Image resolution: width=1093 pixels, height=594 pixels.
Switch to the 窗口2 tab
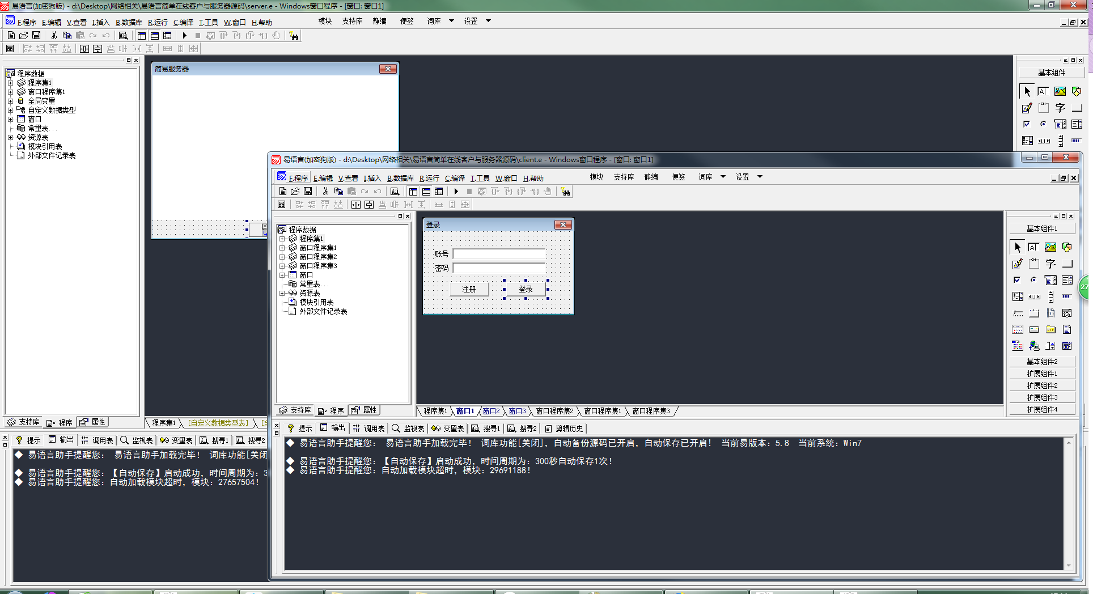coord(491,411)
